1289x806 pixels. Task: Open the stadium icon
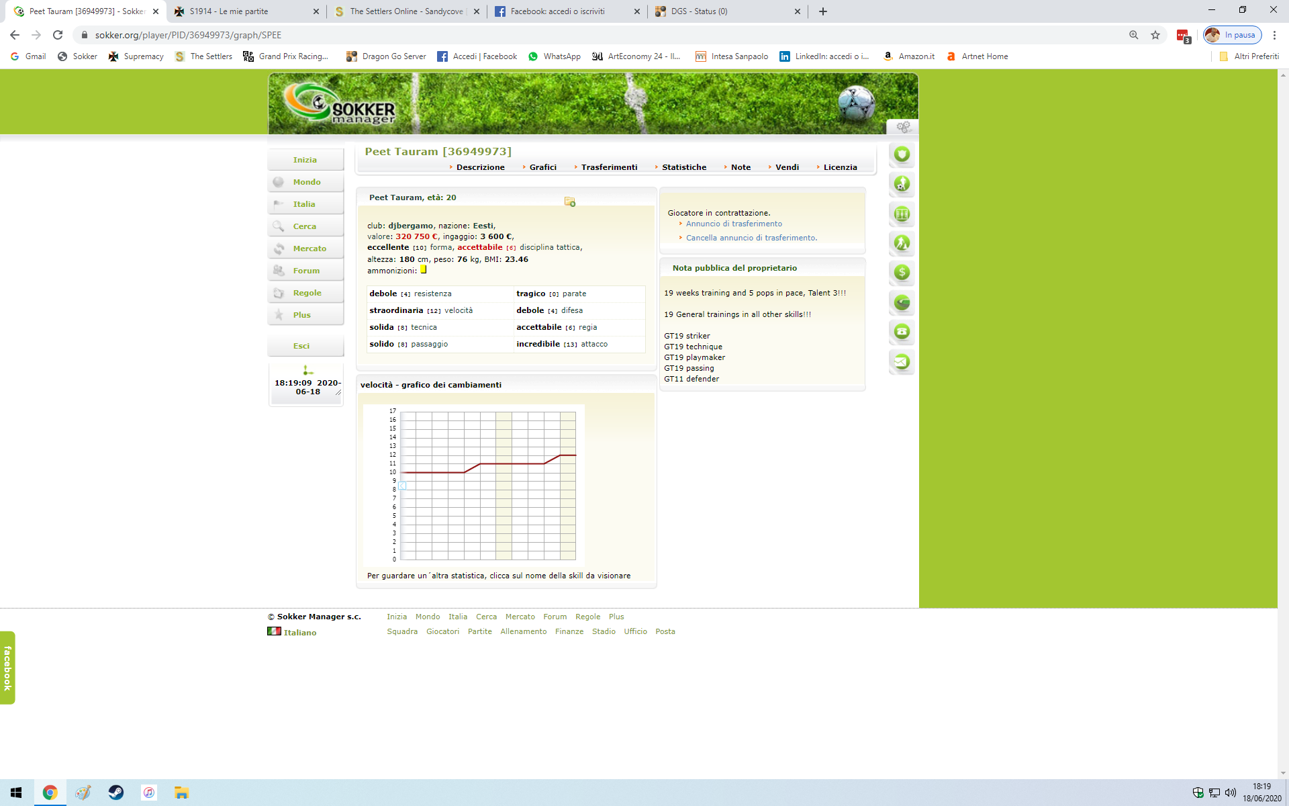pos(902,302)
